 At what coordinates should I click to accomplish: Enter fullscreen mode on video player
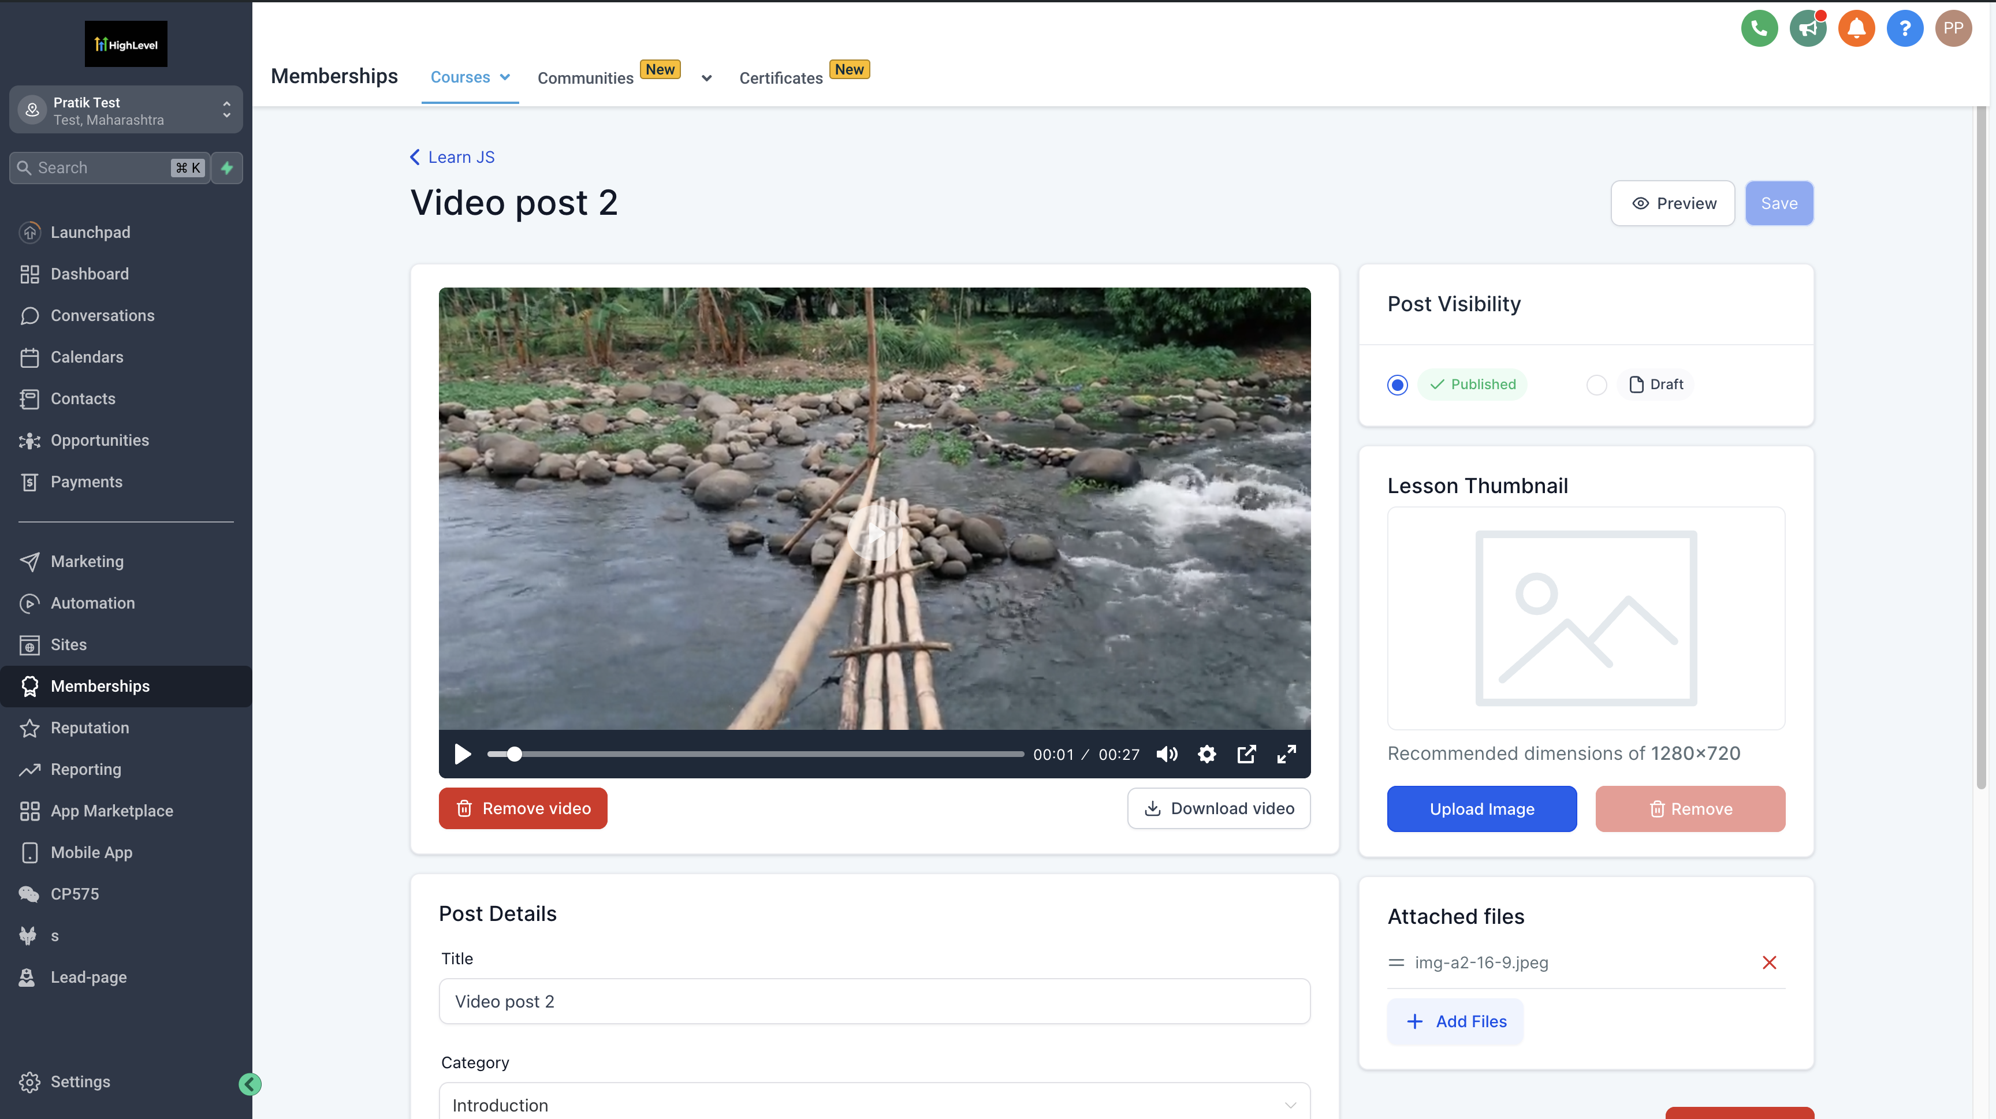pyautogui.click(x=1286, y=754)
